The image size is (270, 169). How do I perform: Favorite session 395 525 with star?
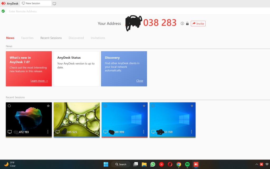(x=96, y=106)
